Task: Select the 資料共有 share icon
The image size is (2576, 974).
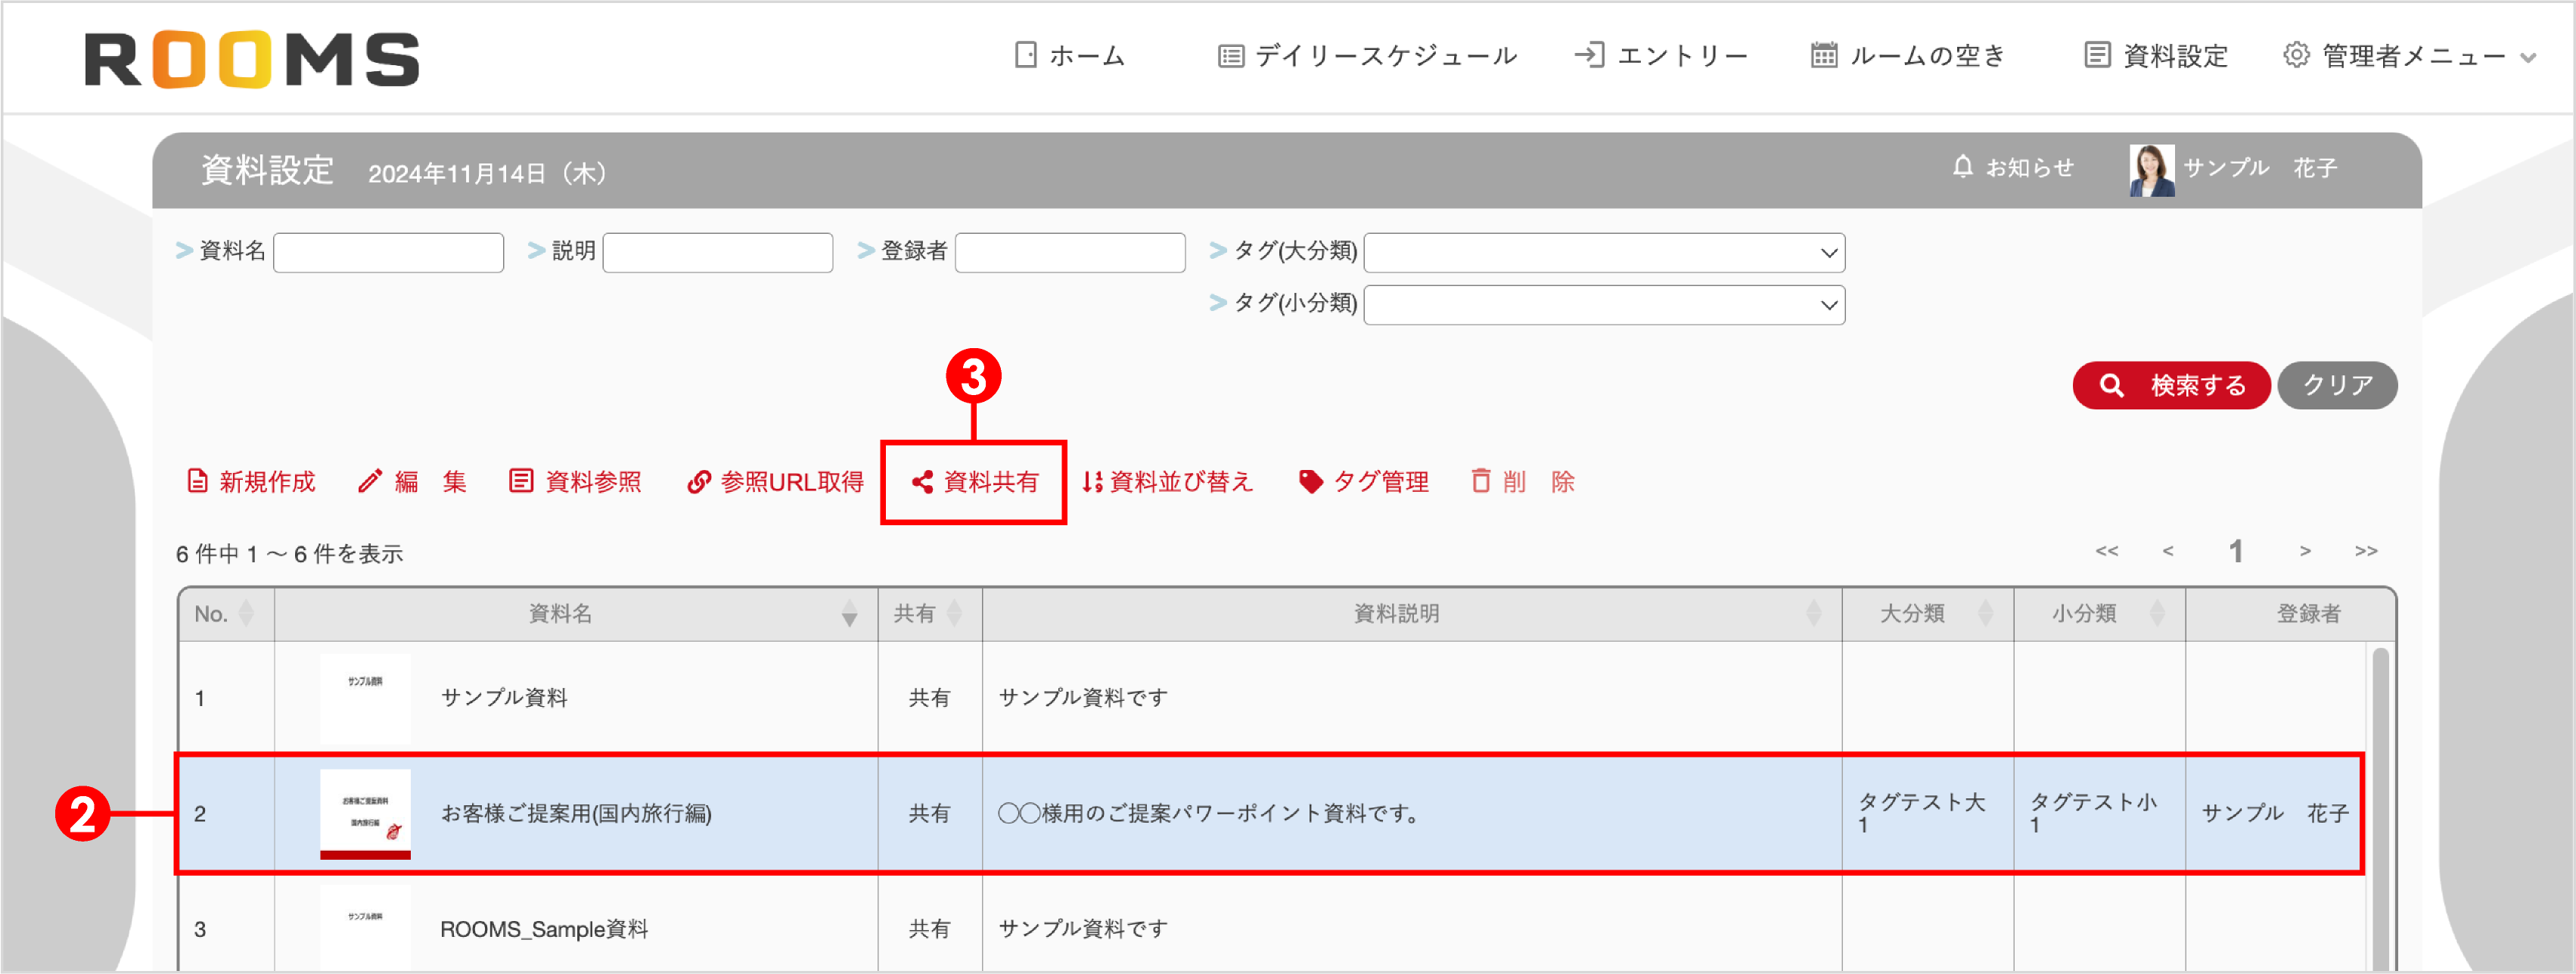Action: [922, 481]
